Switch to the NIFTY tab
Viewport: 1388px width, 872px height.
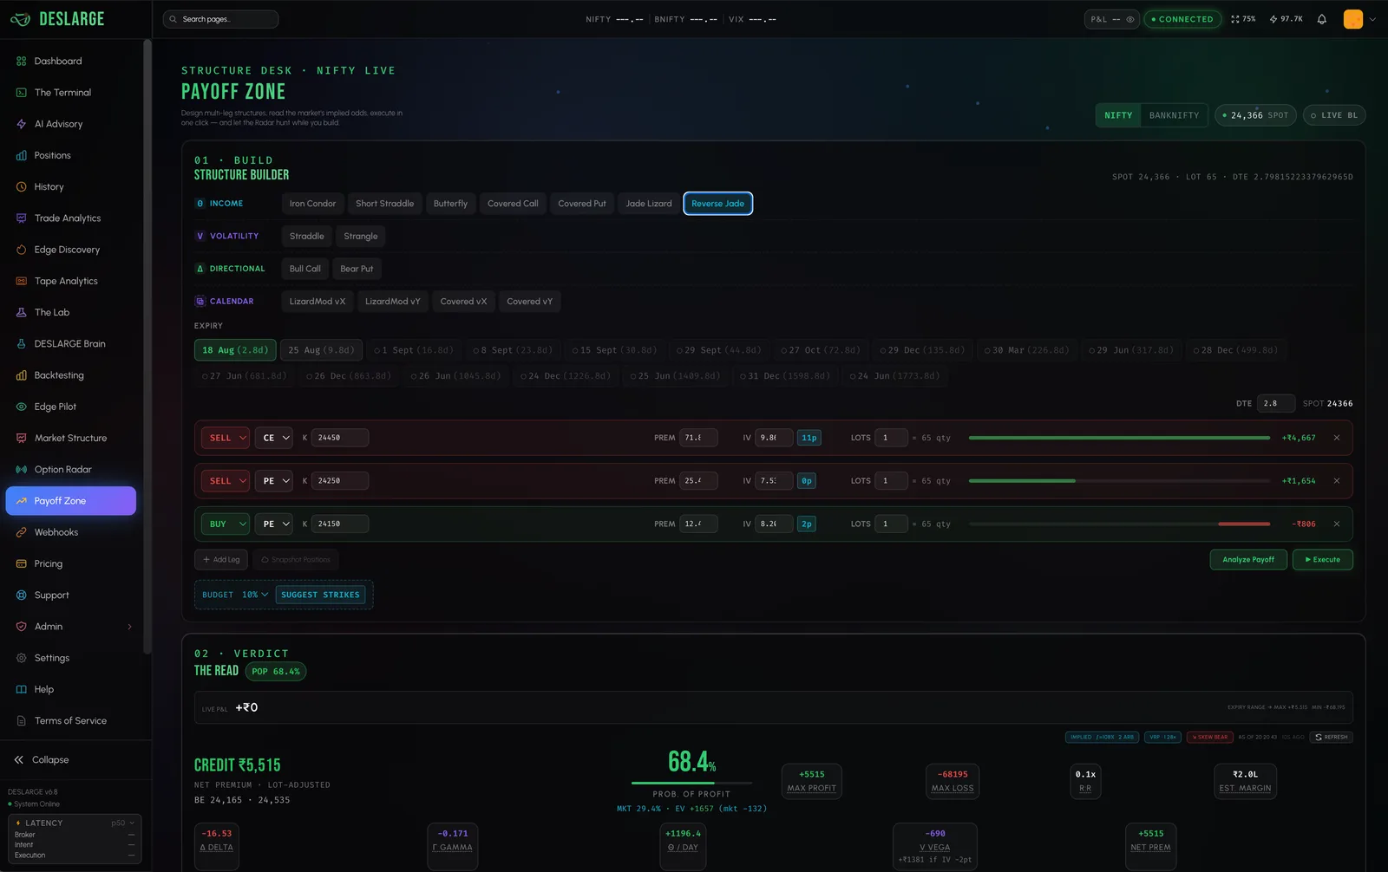(x=1118, y=115)
